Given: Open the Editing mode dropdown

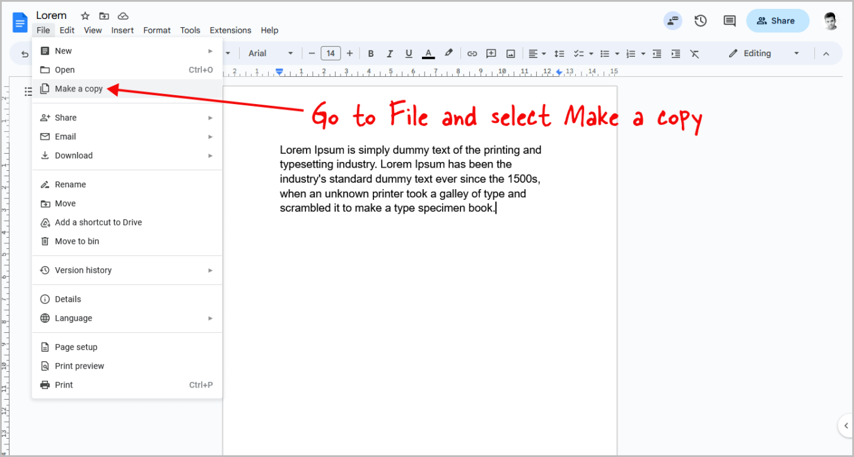Looking at the screenshot, I should pyautogui.click(x=763, y=54).
